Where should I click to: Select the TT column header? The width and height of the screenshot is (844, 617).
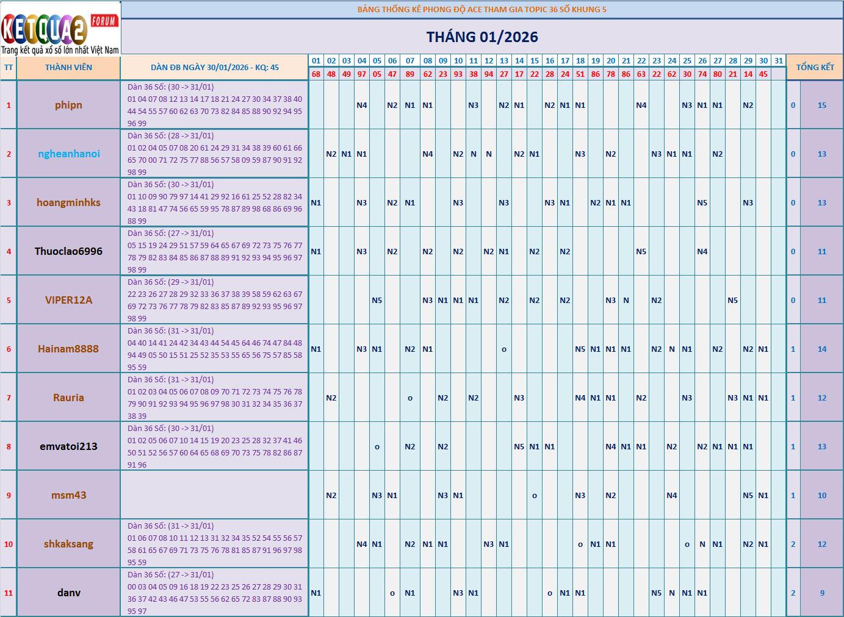tap(9, 68)
